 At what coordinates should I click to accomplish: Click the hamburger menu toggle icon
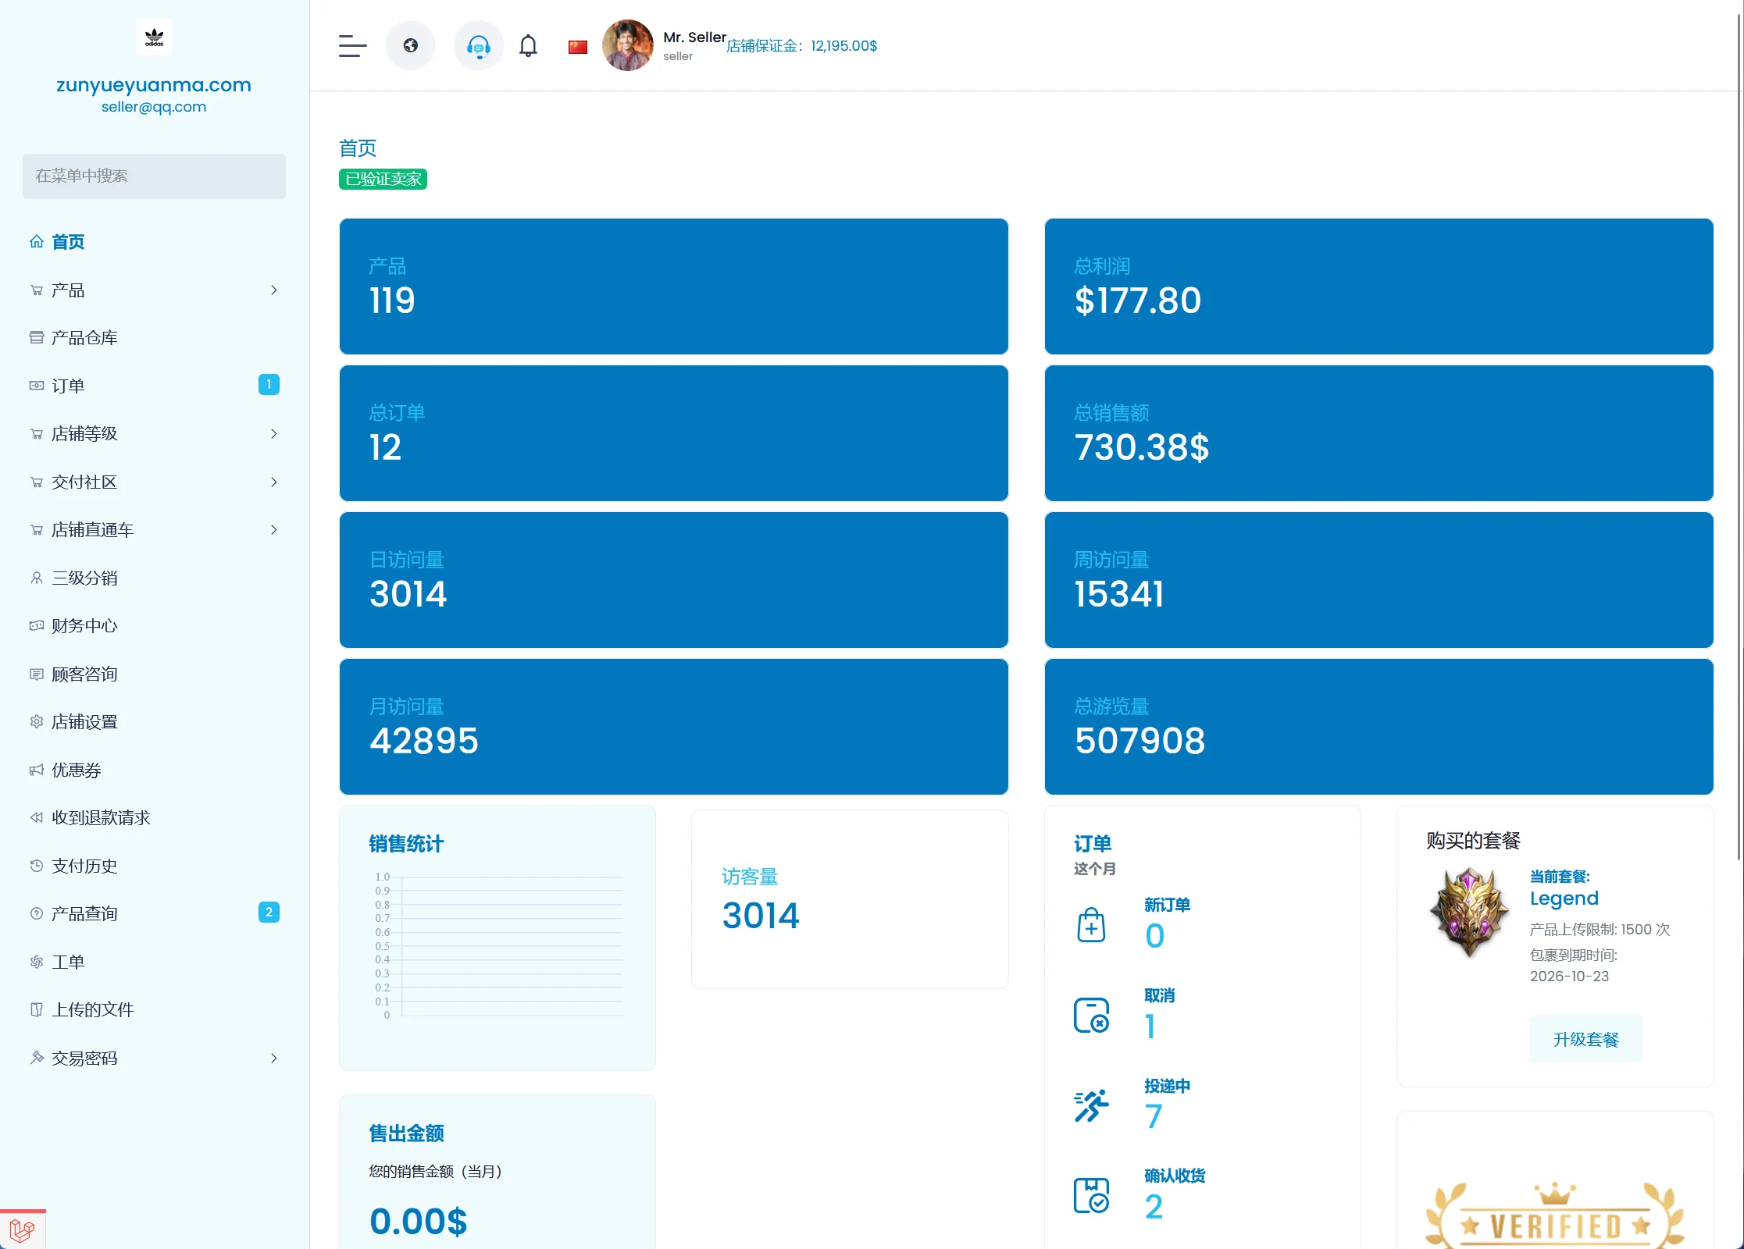(352, 46)
